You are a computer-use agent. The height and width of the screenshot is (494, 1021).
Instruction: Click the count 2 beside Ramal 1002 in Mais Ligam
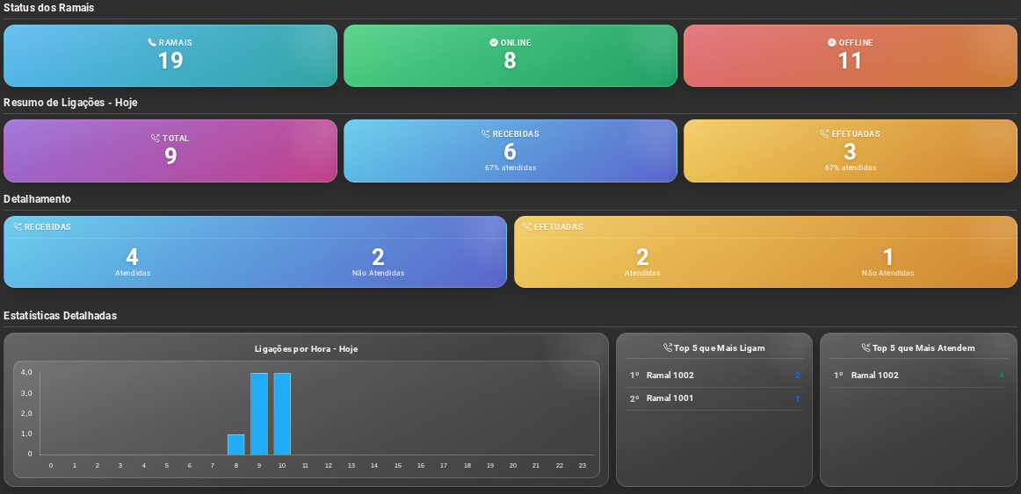pyautogui.click(x=797, y=376)
